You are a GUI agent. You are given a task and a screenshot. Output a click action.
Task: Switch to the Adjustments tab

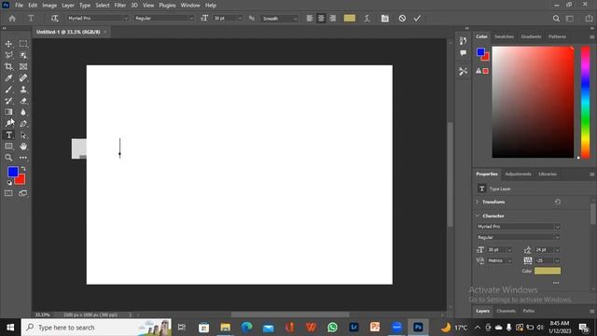point(518,175)
